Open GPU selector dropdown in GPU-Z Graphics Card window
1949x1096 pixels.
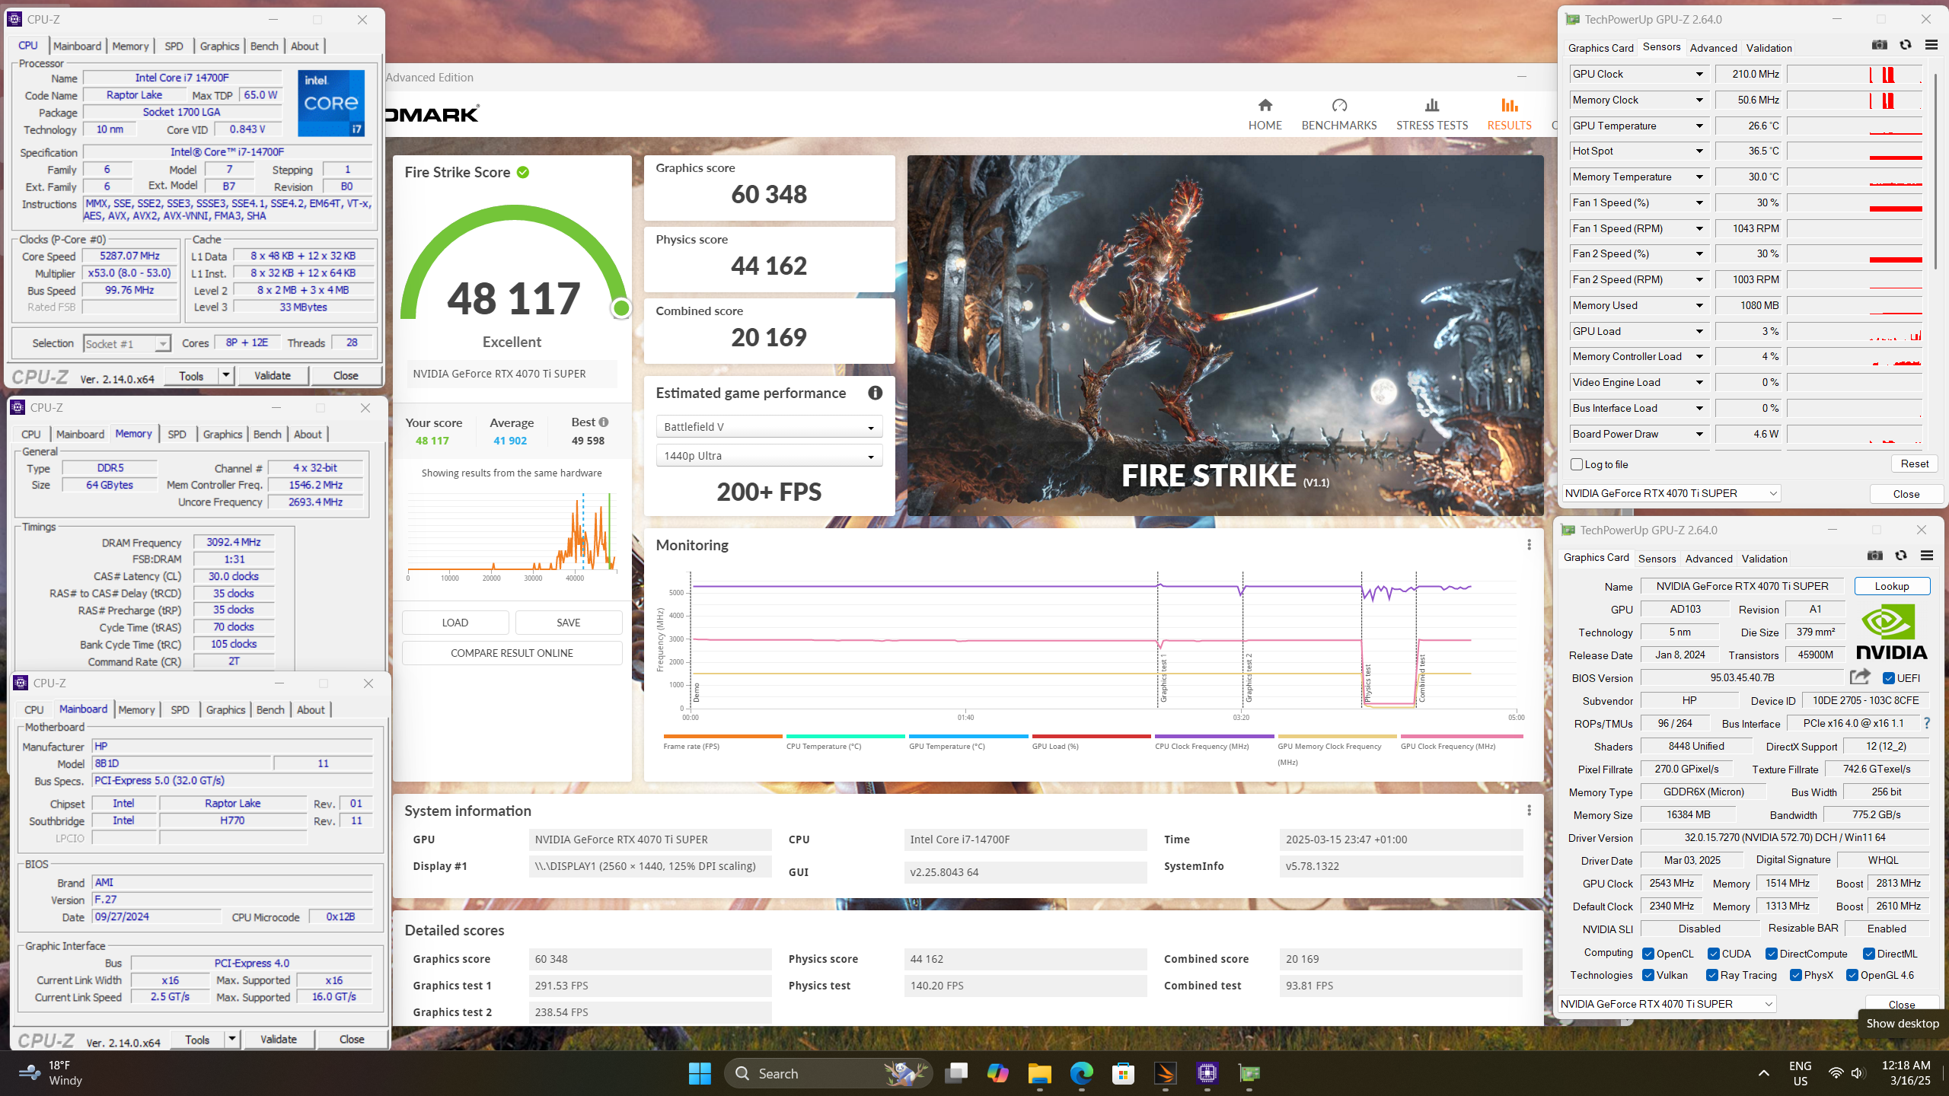tap(1667, 1004)
